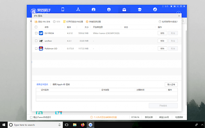The image size is (205, 128).
Task: Click the search magnifier icon behind the dialog
Action: tap(183, 21)
